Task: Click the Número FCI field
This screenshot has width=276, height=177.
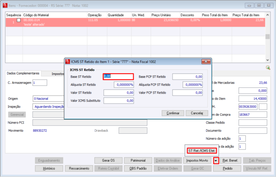Action: (x=90, y=123)
